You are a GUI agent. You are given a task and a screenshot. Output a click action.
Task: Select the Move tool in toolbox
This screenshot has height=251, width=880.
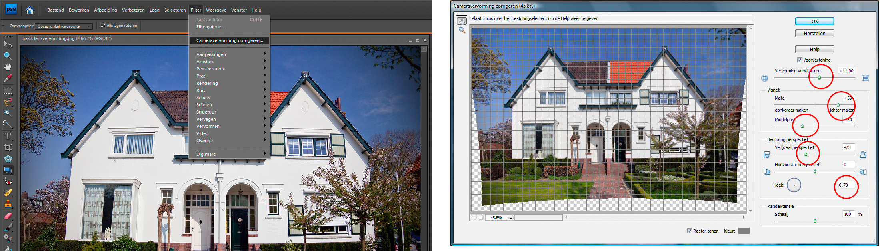pyautogui.click(x=8, y=44)
